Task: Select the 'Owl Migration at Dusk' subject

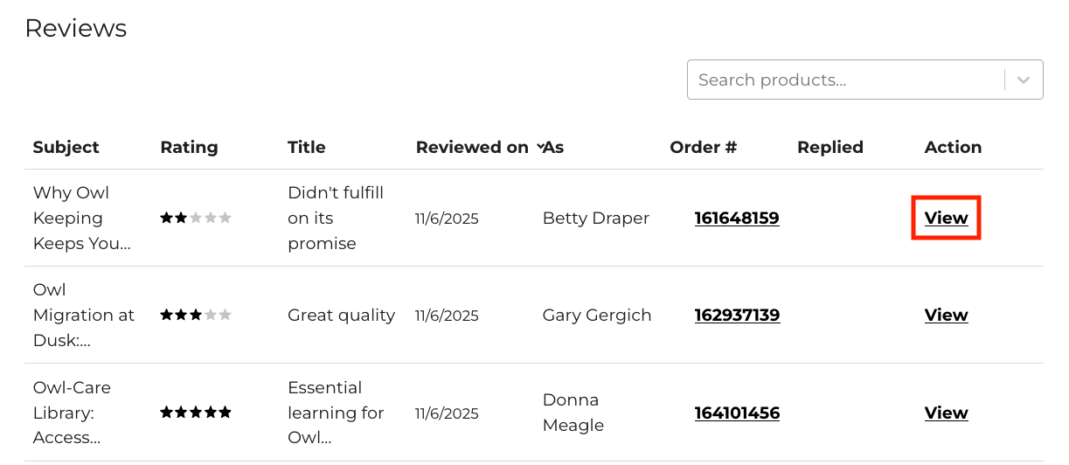Action: point(83,315)
